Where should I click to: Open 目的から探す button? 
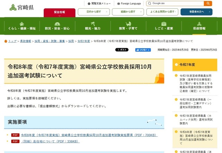94,12
